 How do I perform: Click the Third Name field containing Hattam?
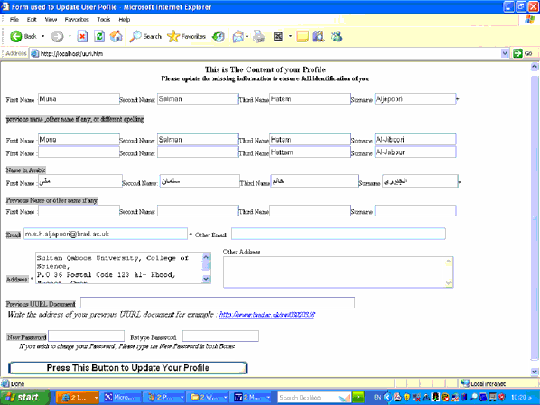coord(310,152)
